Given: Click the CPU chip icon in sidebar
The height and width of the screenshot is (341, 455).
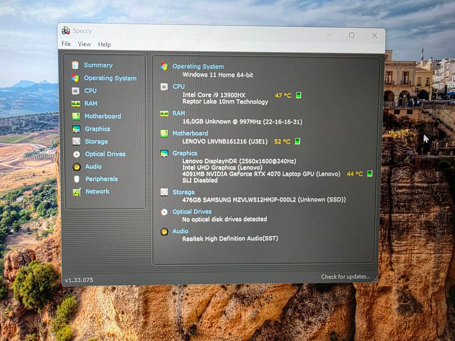Looking at the screenshot, I should click(x=75, y=91).
